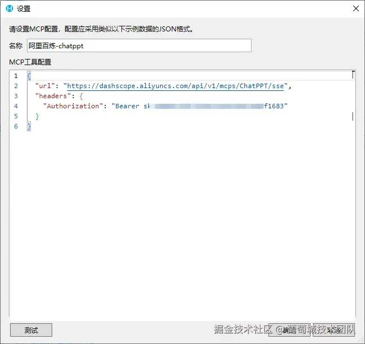
Task: Place cursor on the "Authorization" key
Action: pos(73,106)
